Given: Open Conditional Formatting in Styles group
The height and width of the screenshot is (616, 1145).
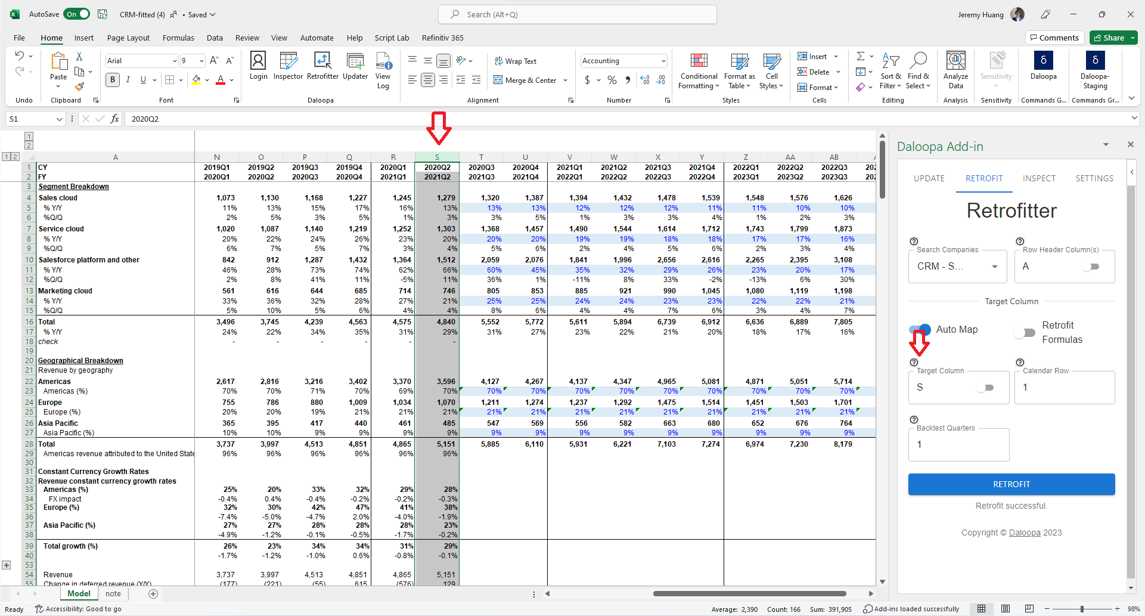Looking at the screenshot, I should coord(699,71).
